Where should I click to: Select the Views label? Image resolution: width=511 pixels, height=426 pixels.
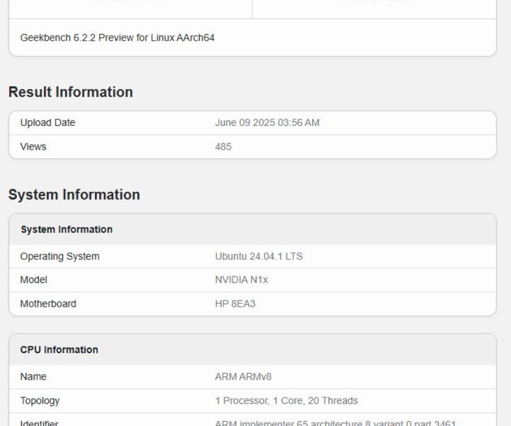pyautogui.click(x=33, y=147)
